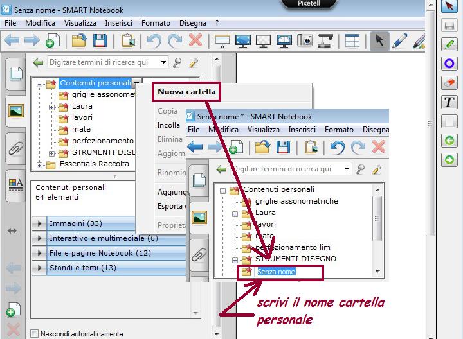Open the Inserisci menu in main window
The height and width of the screenshot is (339, 463).
[x=119, y=23]
